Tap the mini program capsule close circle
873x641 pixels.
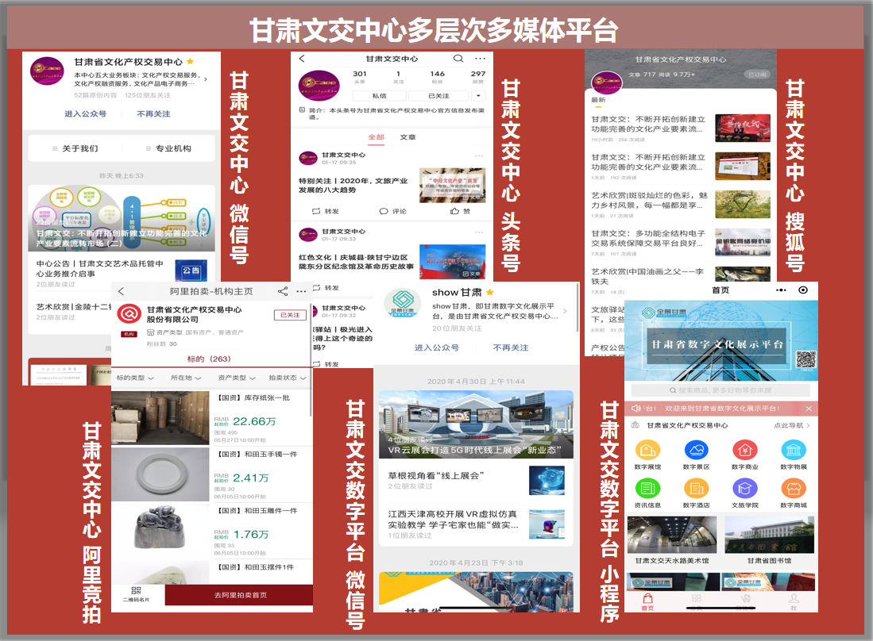coord(803,290)
